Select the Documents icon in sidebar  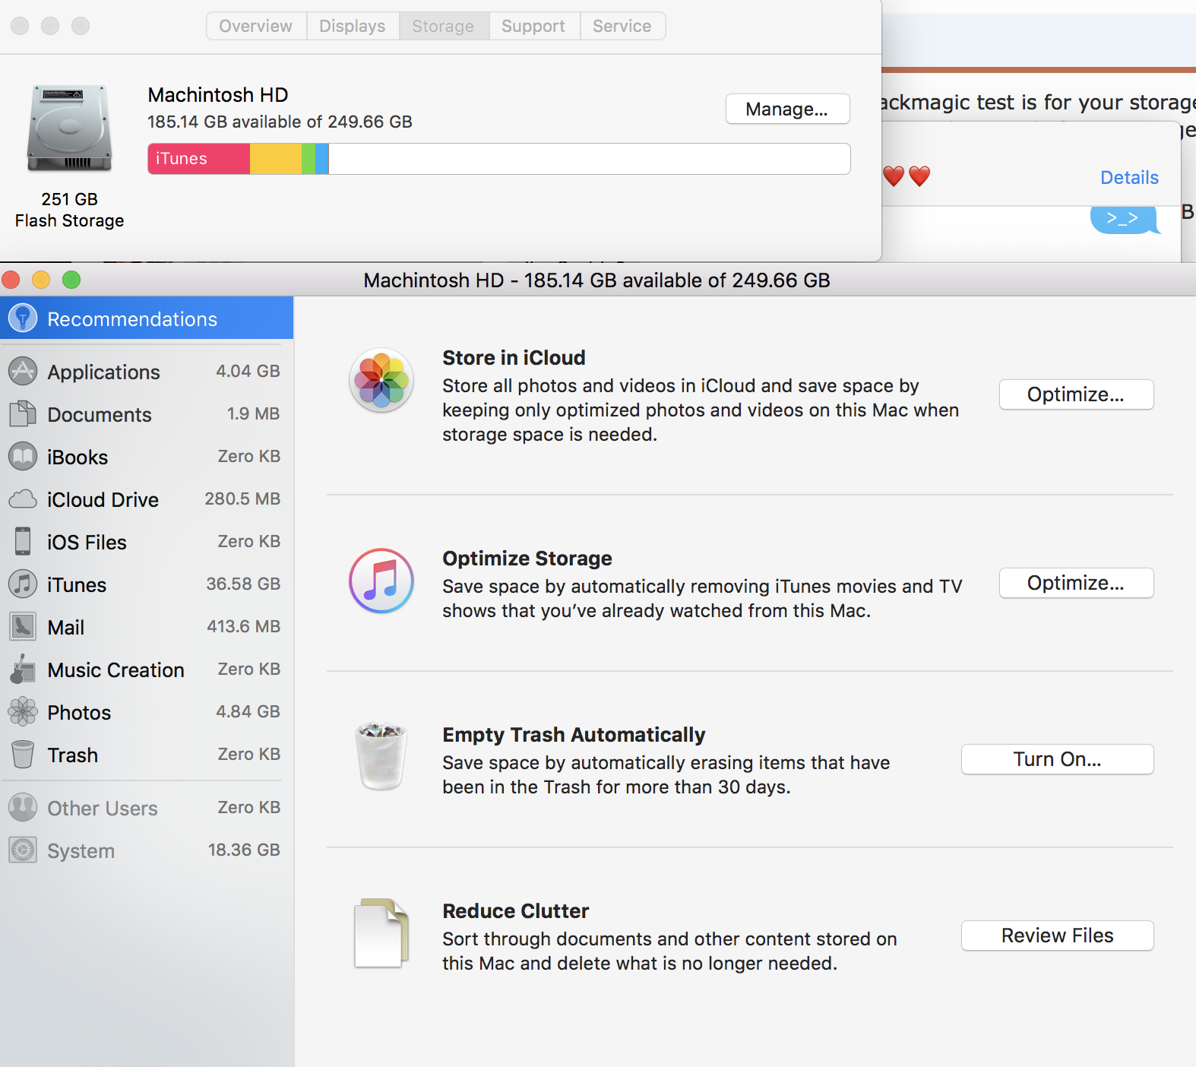[23, 413]
